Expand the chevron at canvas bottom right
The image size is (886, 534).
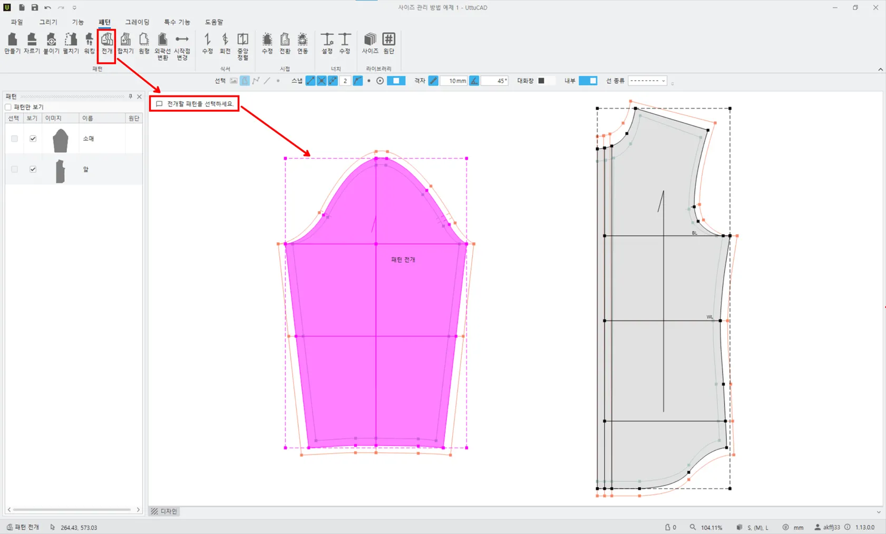(879, 512)
